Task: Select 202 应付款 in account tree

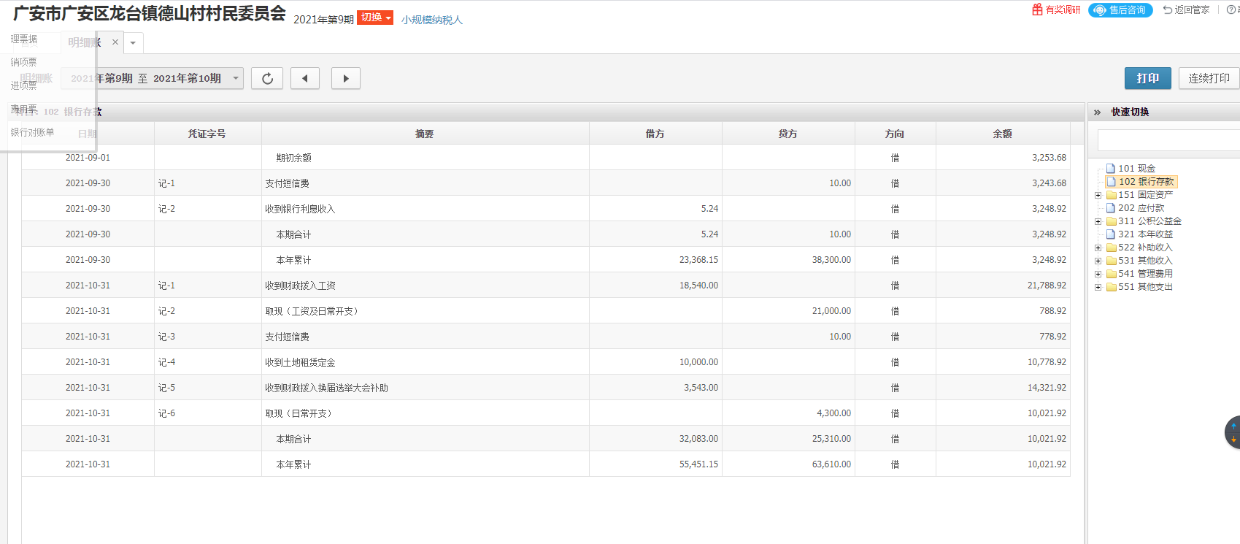Action: 1141,208
